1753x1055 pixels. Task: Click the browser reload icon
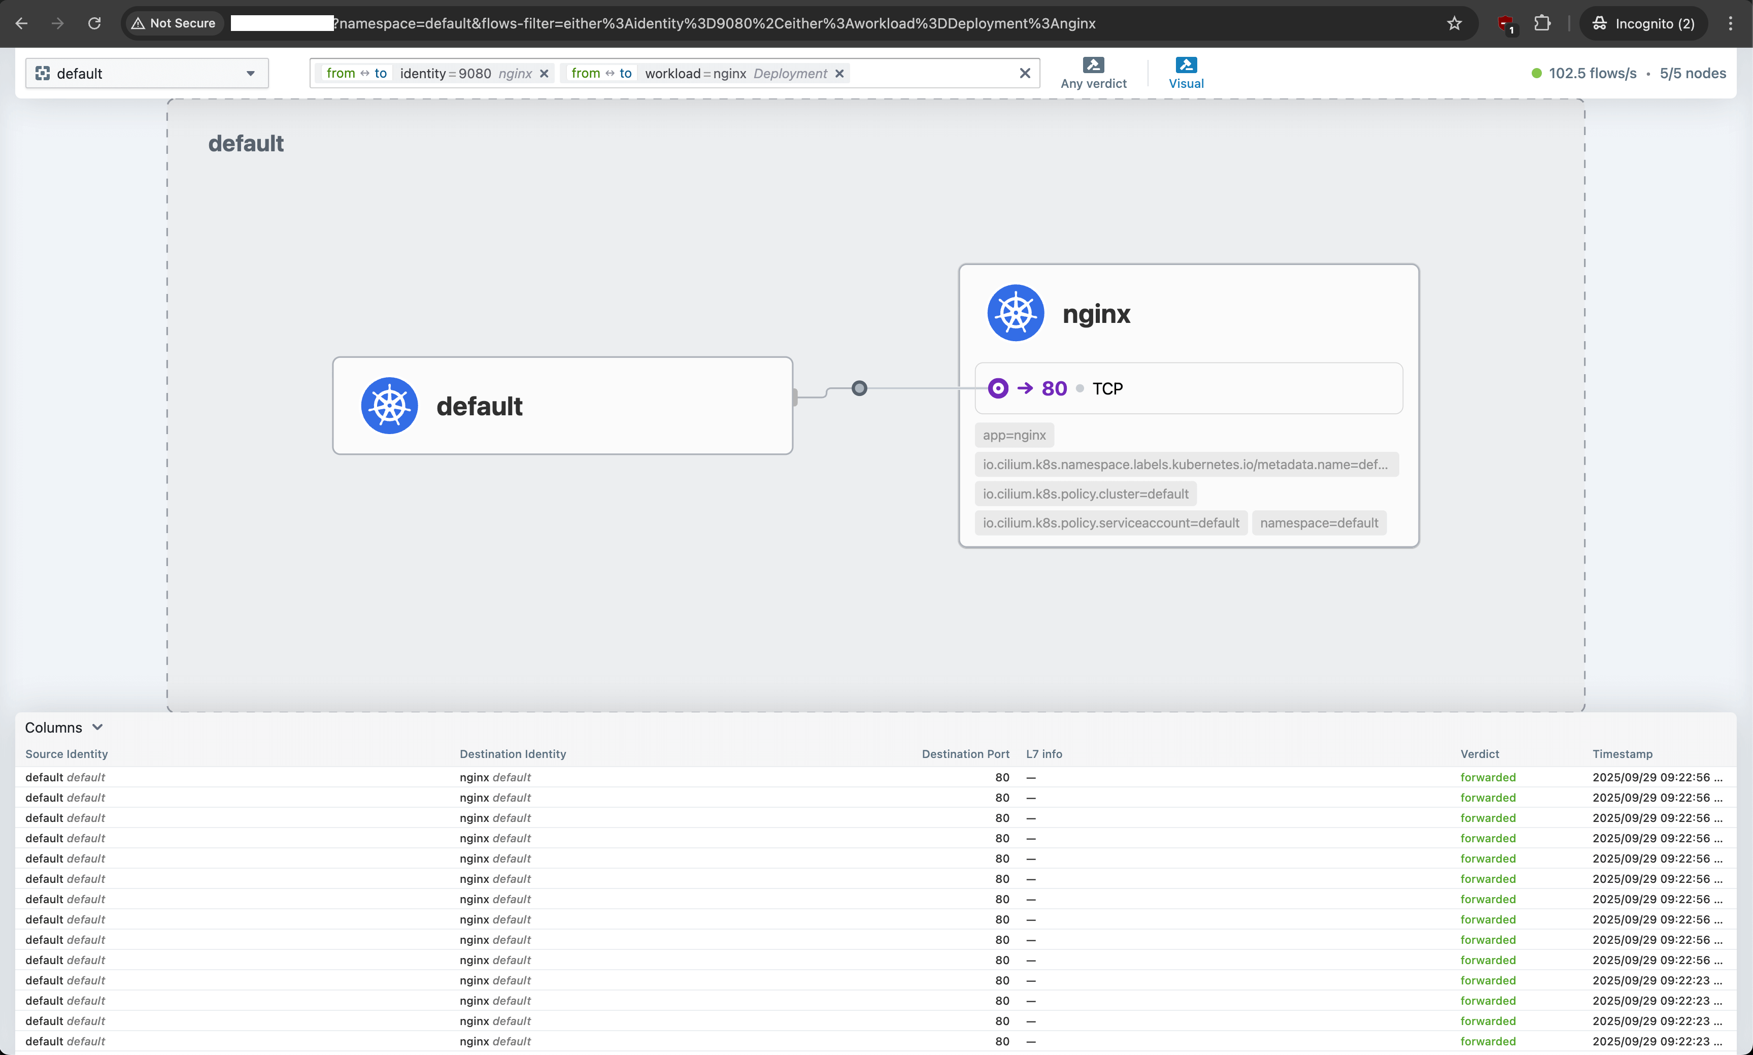(x=94, y=23)
